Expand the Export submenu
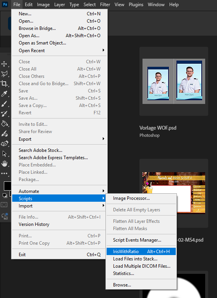 [x=60, y=139]
